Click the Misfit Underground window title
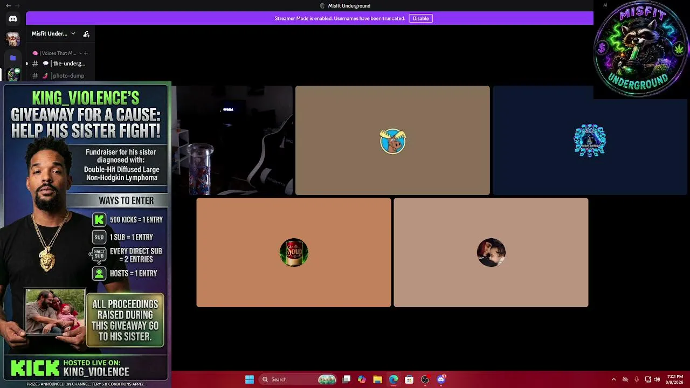Viewport: 690px width, 388px height. point(349,6)
